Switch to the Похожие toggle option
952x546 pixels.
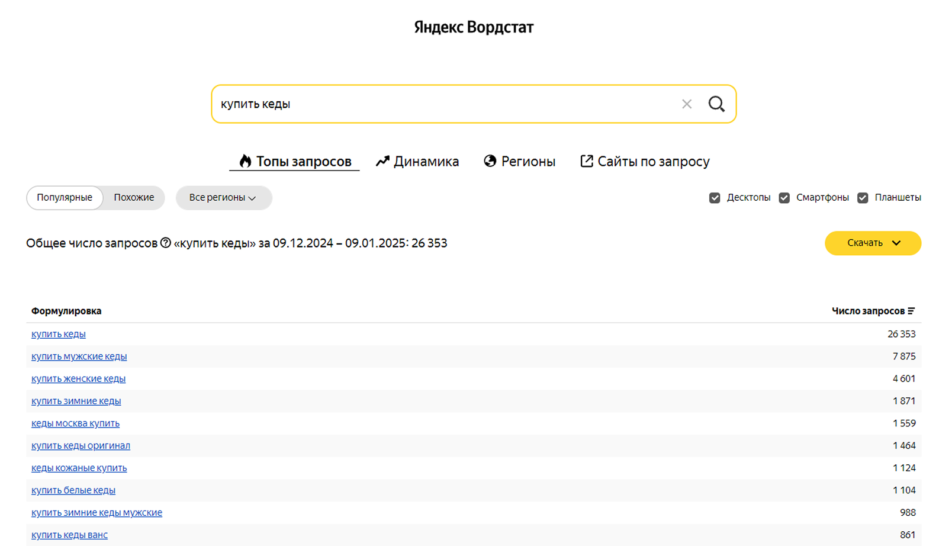pos(134,198)
